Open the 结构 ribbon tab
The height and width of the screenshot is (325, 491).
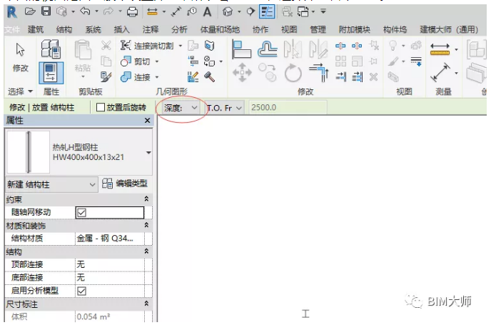click(64, 30)
